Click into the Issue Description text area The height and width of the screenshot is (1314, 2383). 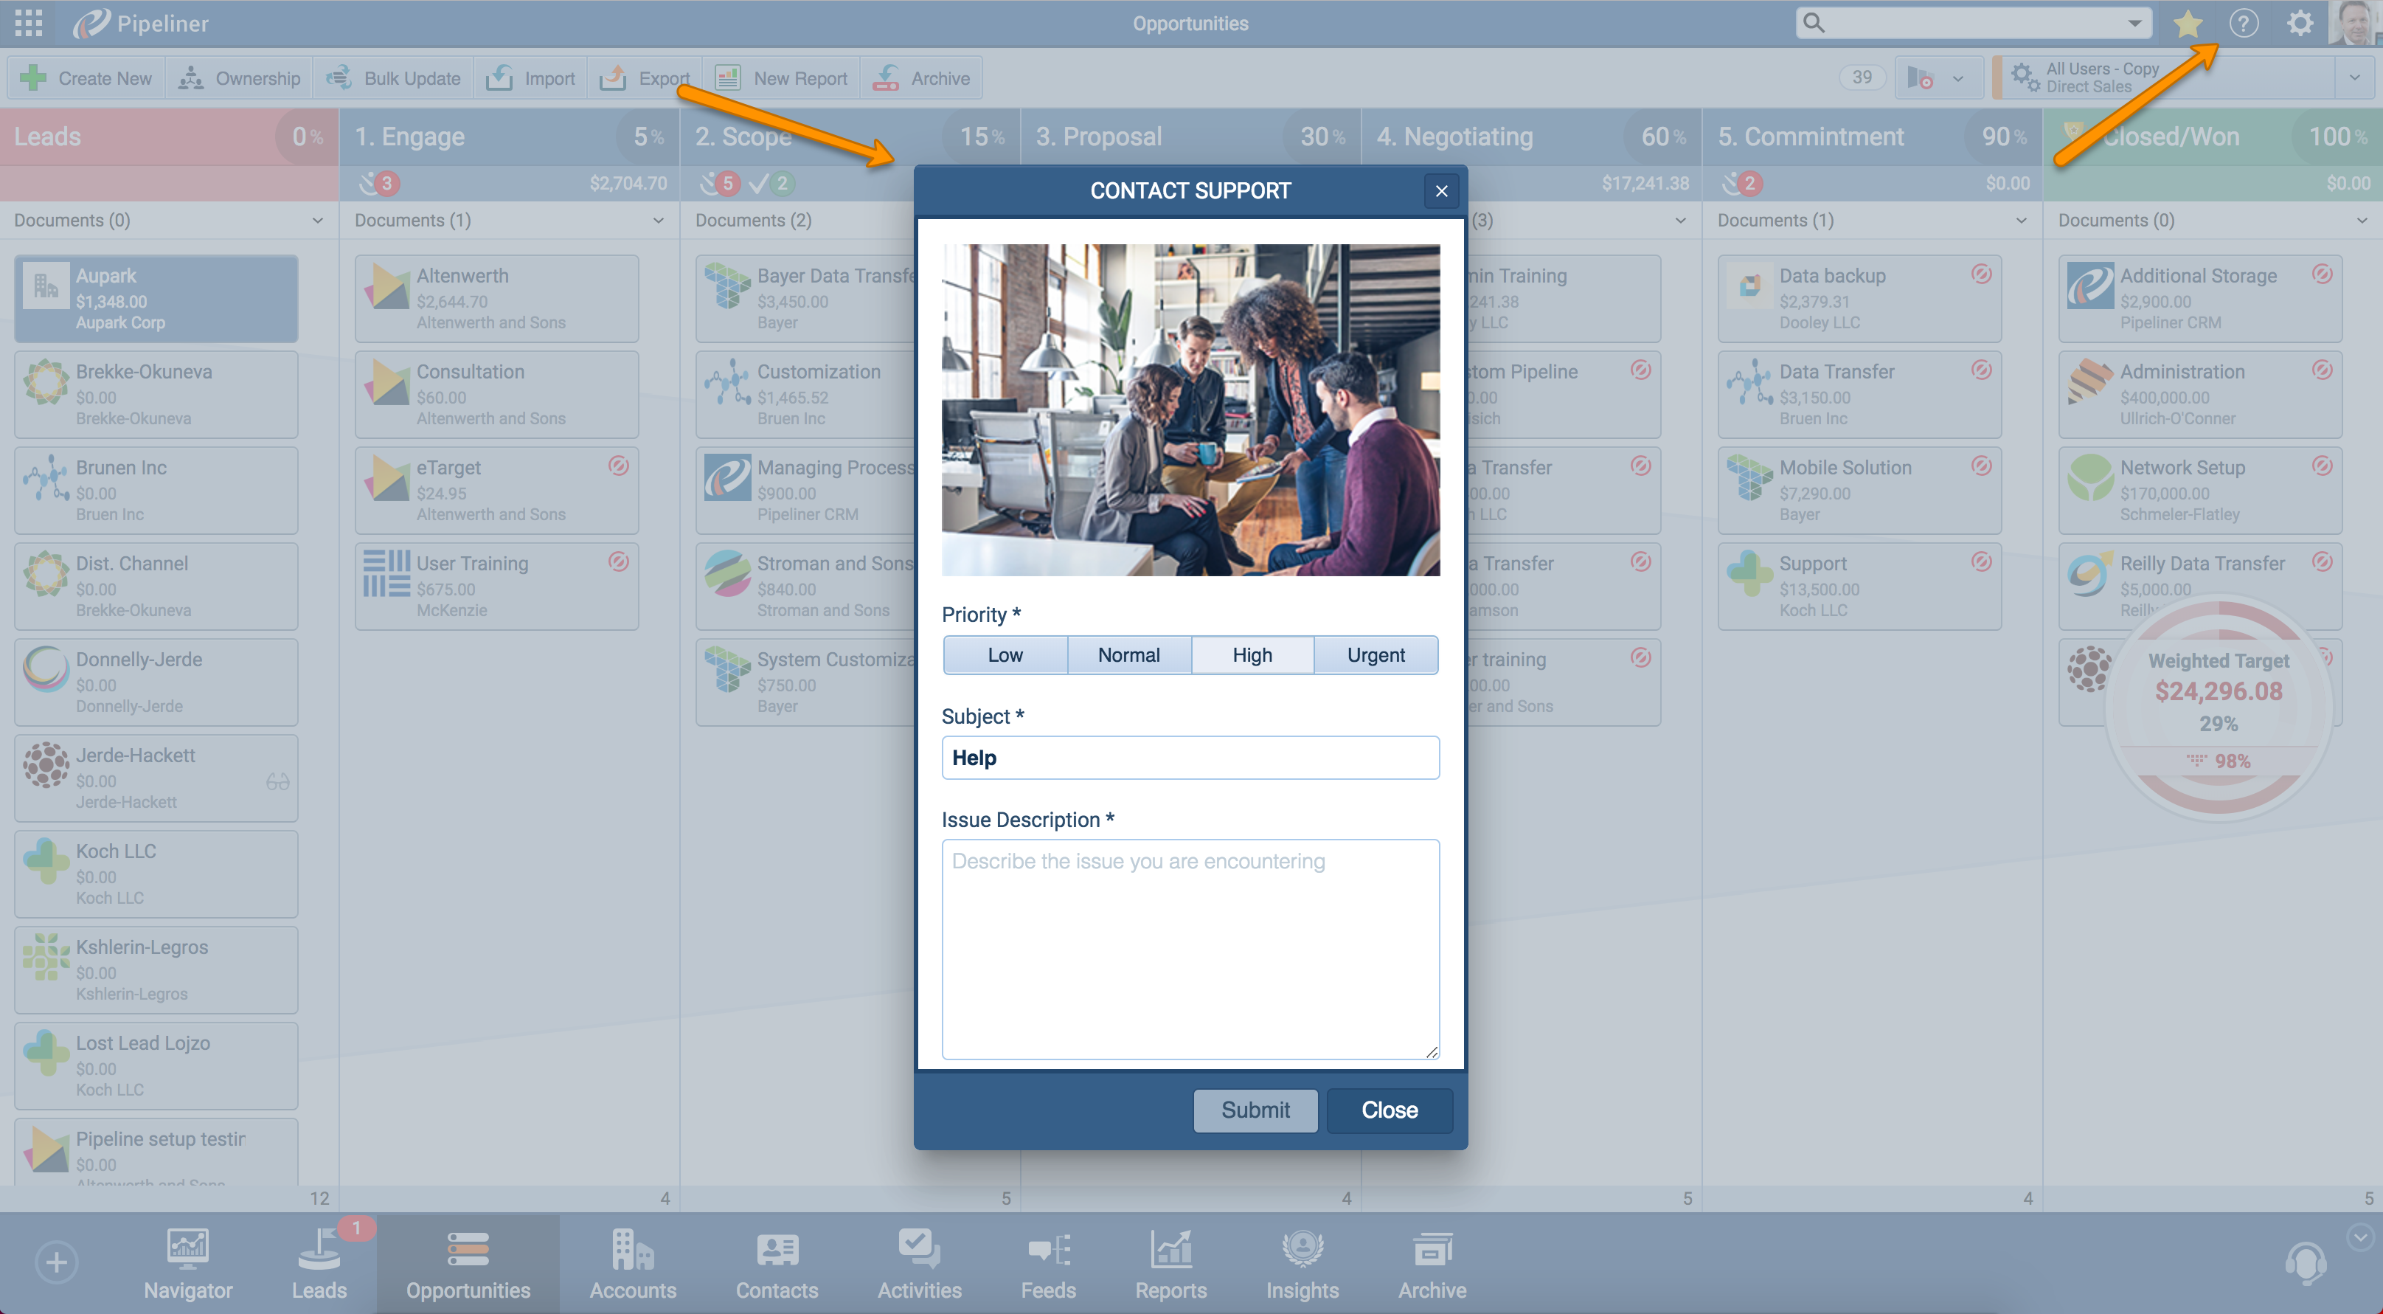1190,949
